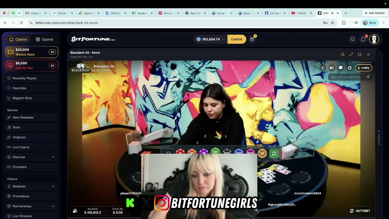389x219 pixels.
Task: Switch to the Facebook tab
Action: coord(275,13)
